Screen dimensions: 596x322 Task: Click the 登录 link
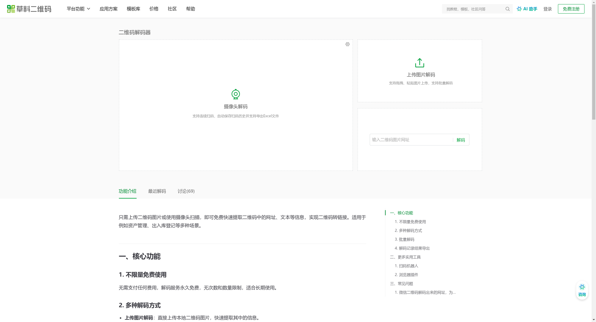[x=548, y=9]
